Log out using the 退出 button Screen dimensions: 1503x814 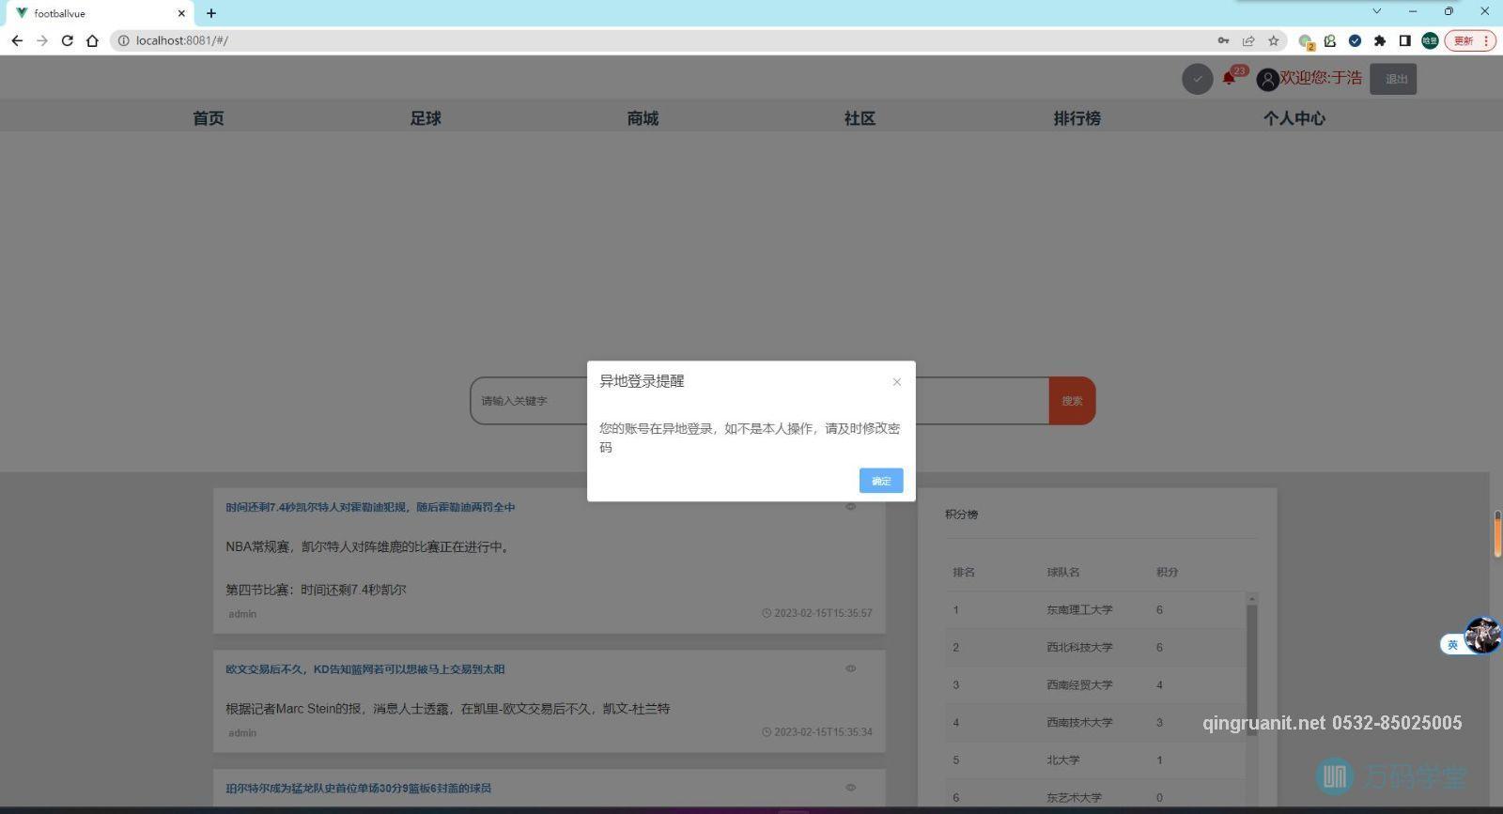(x=1393, y=79)
